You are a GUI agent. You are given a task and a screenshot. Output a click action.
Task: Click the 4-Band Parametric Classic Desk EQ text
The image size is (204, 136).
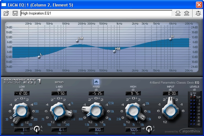174,83
